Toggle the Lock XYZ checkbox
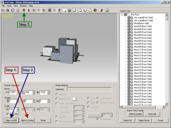 (x=8, y=114)
